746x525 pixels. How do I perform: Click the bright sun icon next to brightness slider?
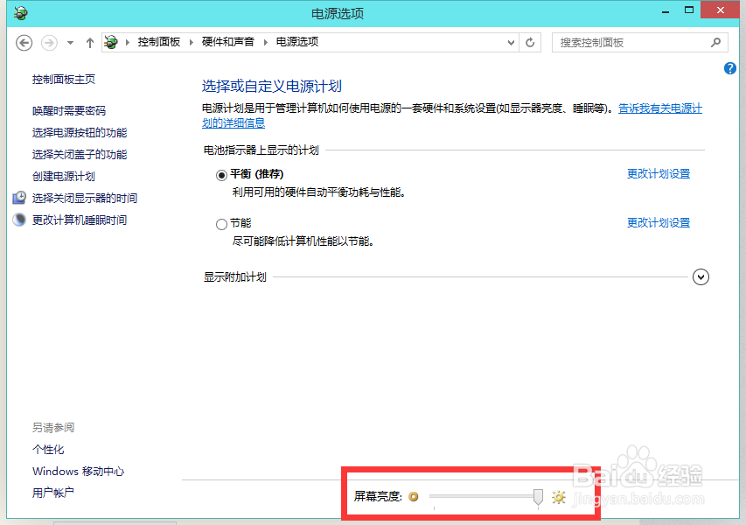coord(558,497)
